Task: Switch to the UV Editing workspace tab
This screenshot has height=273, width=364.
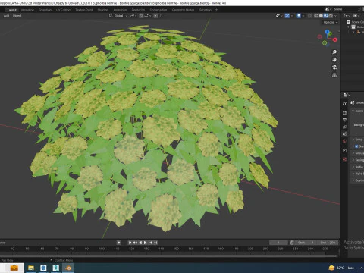Action: [x=63, y=10]
